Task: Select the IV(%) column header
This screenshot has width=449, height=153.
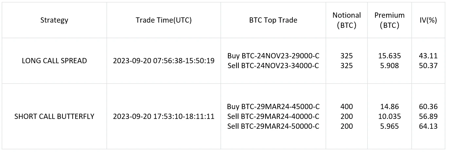Action: click(x=428, y=20)
